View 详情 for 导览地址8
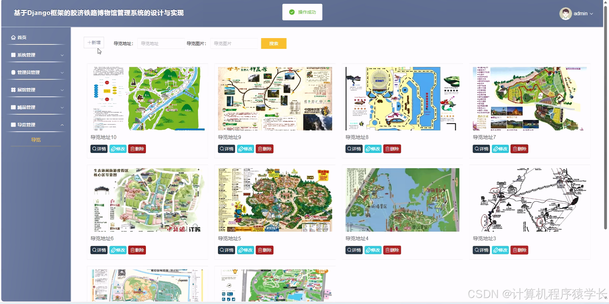This screenshot has width=609, height=304. click(x=354, y=149)
